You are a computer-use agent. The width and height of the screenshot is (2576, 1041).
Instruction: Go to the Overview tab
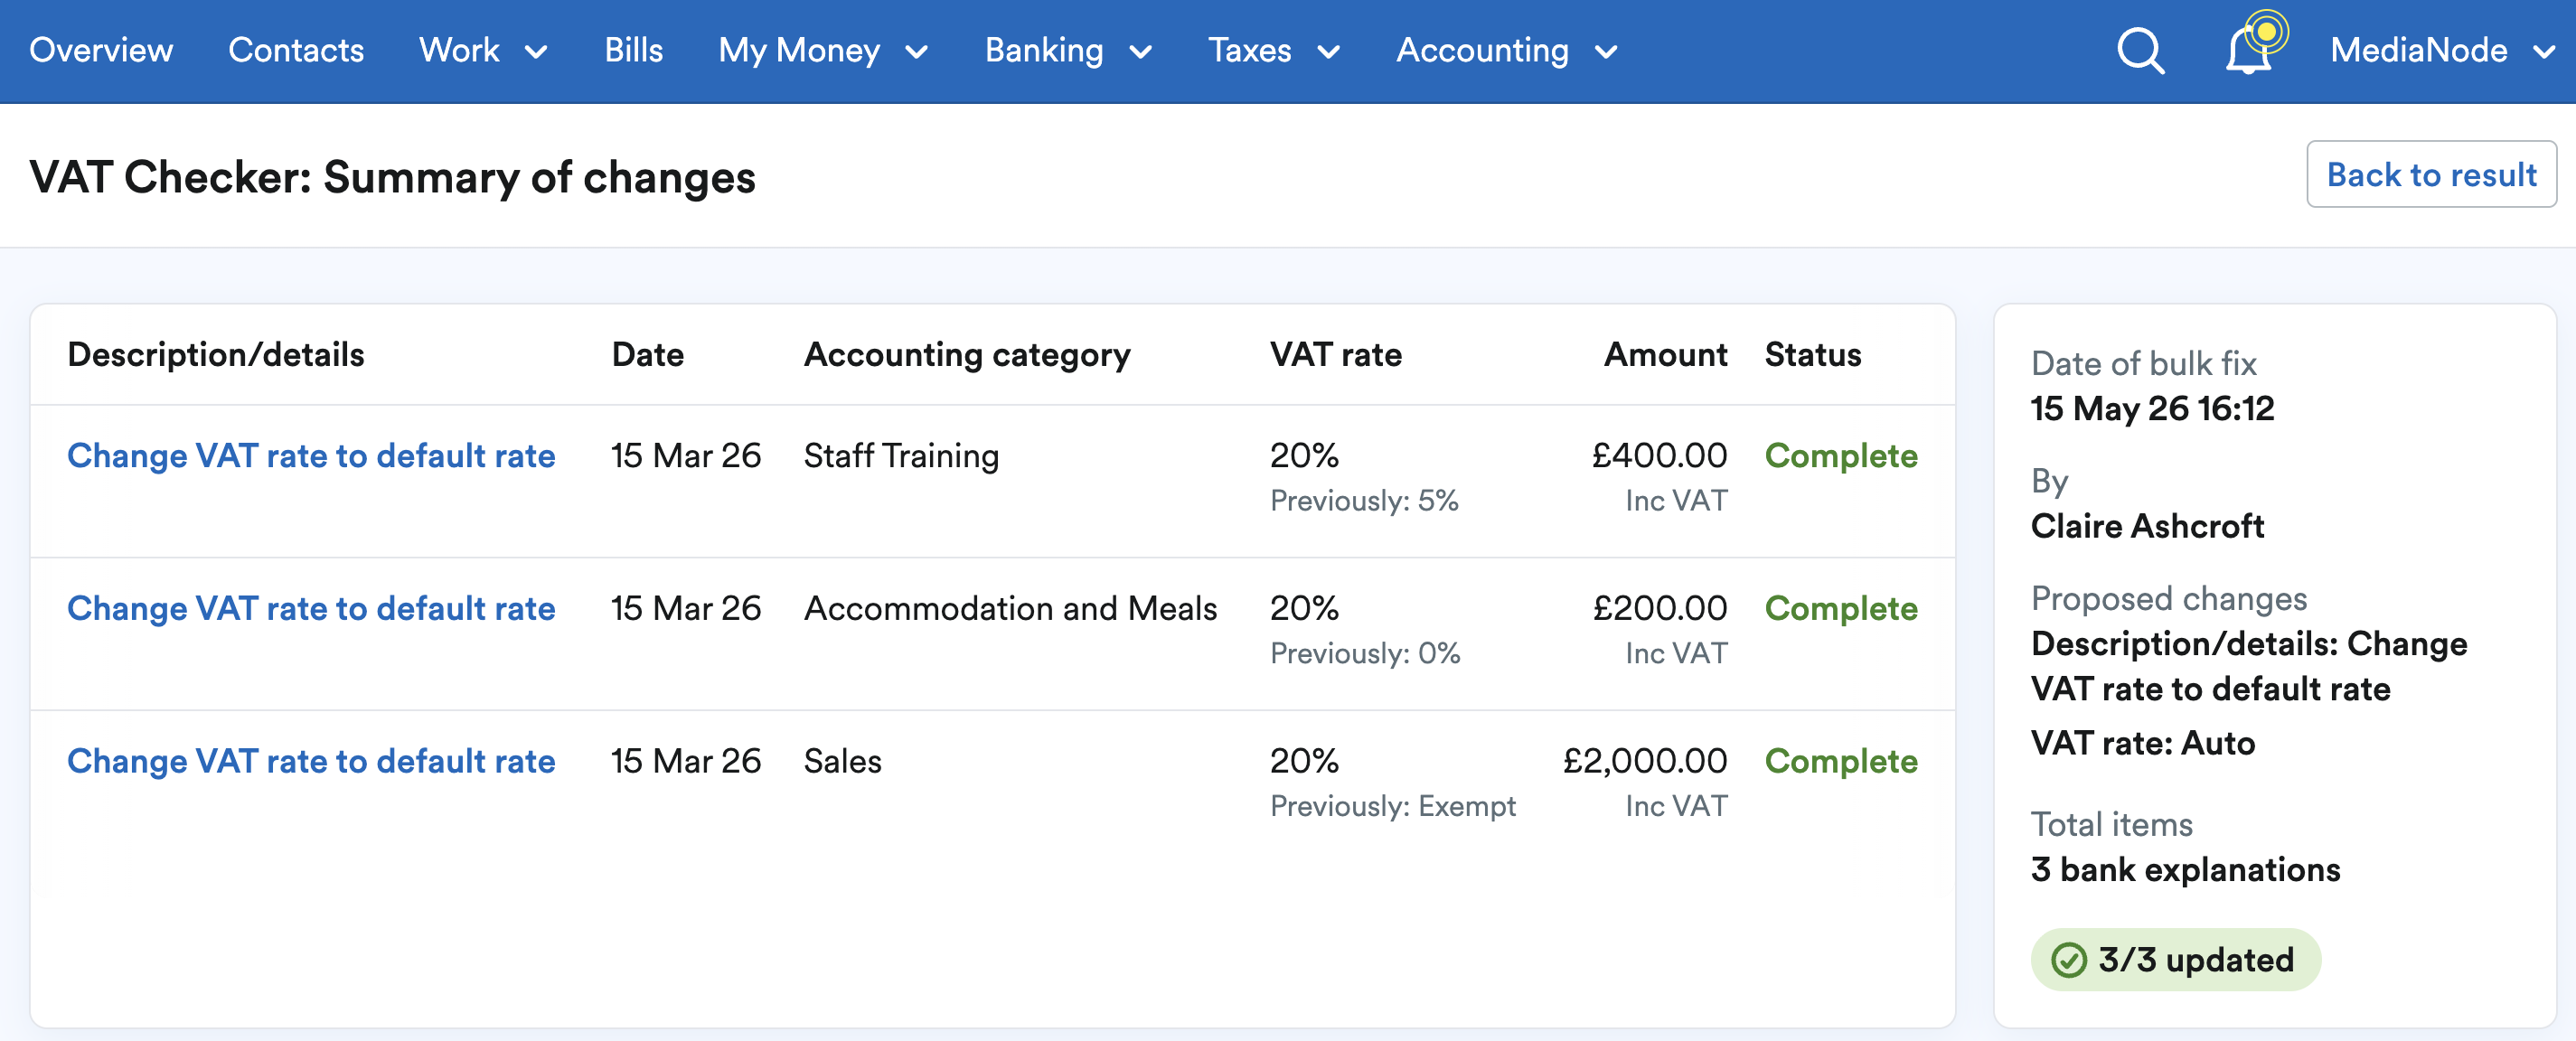tap(101, 50)
